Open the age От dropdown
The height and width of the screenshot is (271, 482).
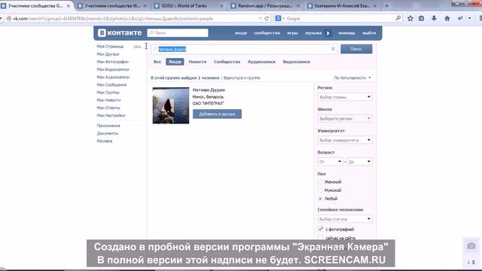pos(330,162)
